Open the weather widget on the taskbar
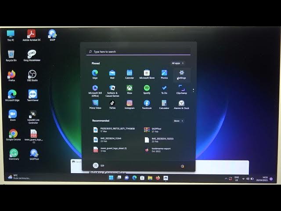The image size is (281, 211). (19, 177)
